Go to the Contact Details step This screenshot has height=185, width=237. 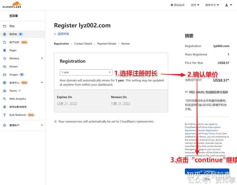pos(83,44)
